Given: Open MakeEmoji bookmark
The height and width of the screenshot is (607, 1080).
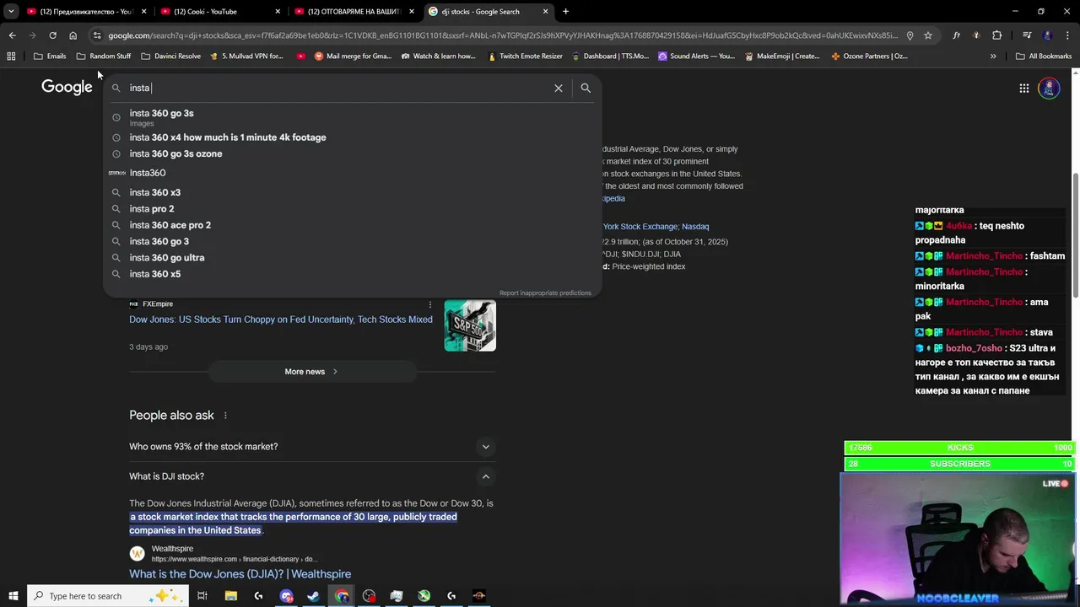Looking at the screenshot, I should point(782,56).
